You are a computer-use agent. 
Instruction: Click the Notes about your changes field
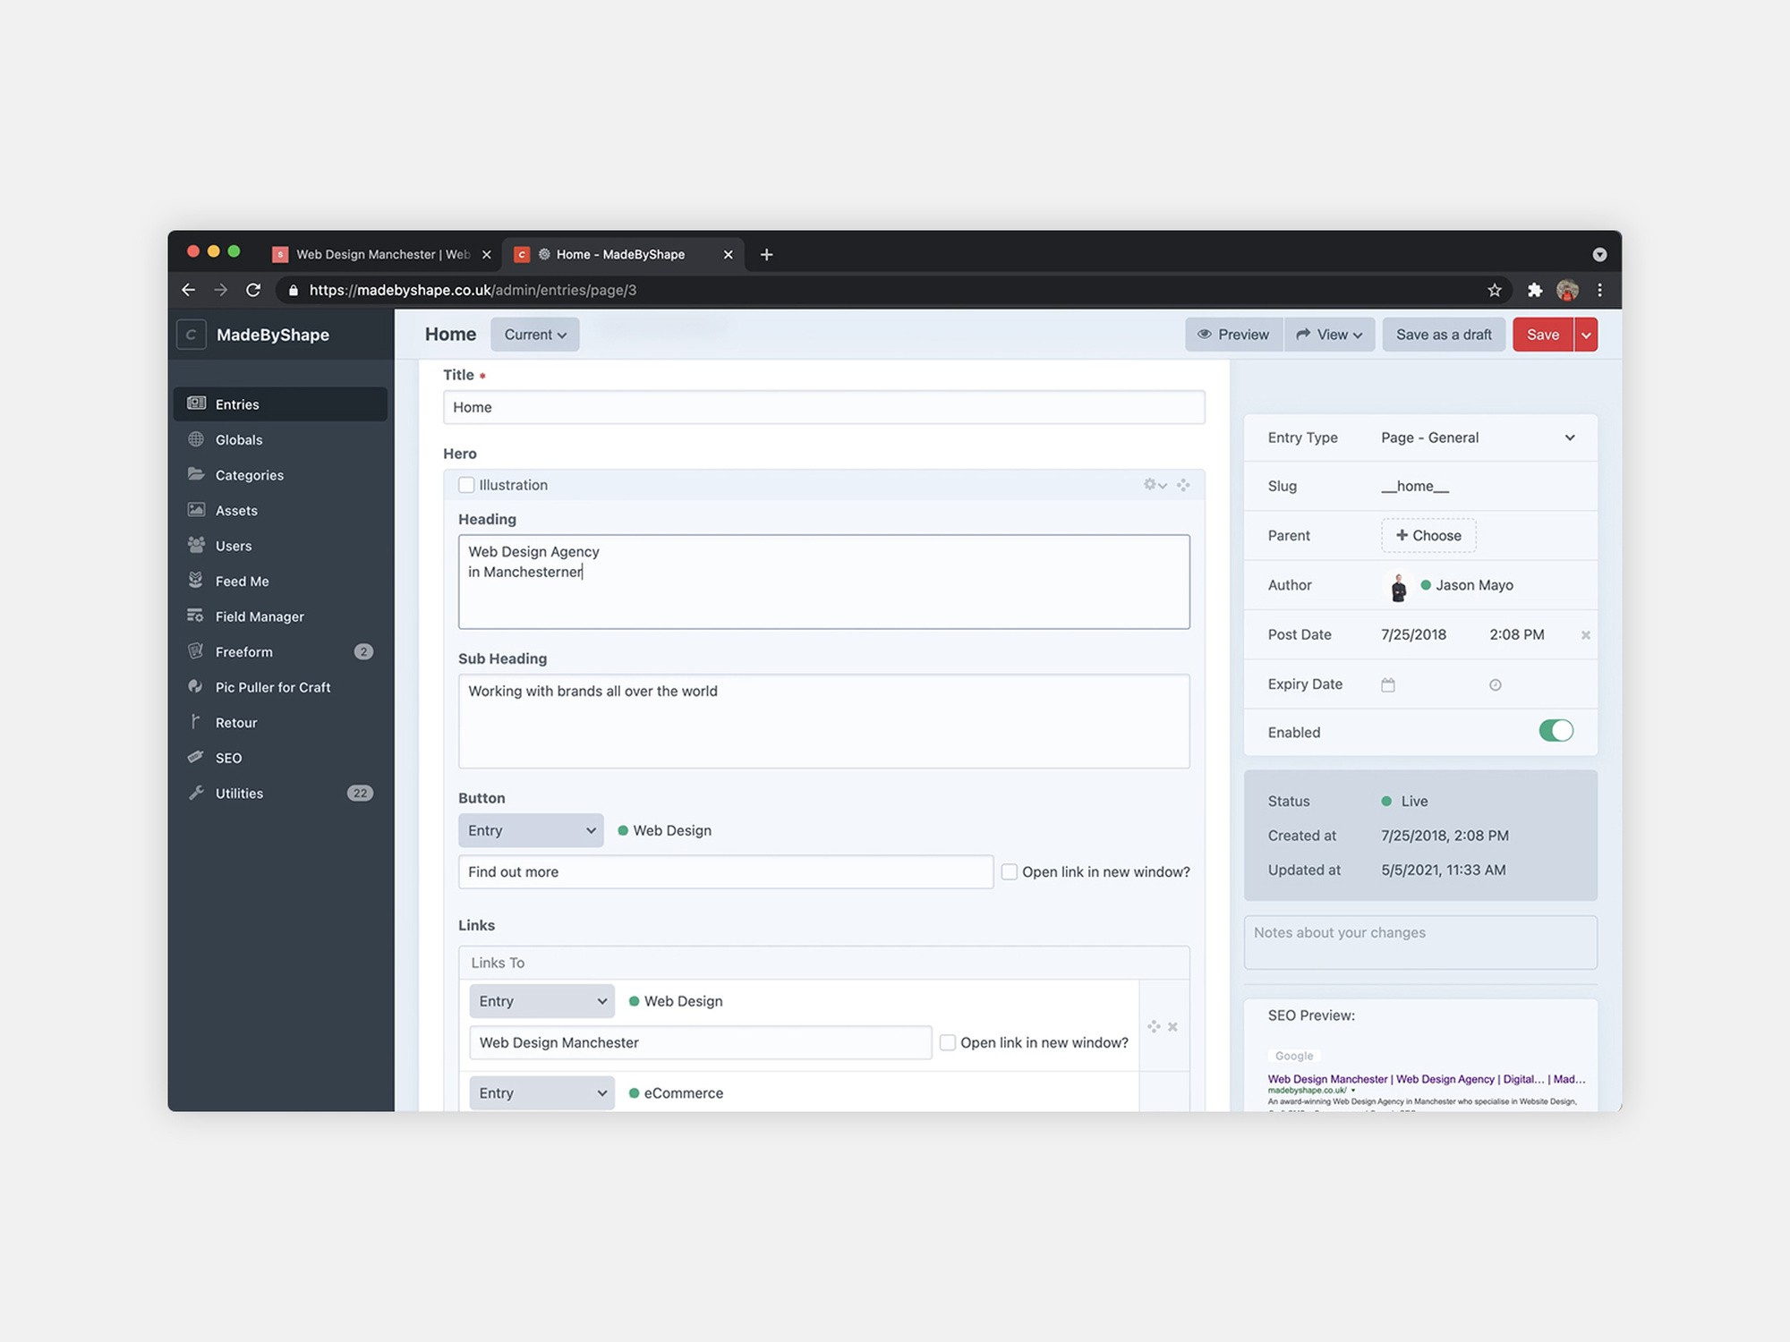click(1420, 942)
